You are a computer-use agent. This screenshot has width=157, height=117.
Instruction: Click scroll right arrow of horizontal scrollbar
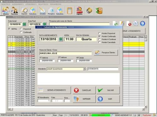143,109
